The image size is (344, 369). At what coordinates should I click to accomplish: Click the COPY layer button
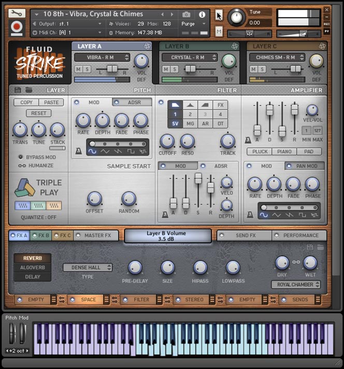(x=26, y=102)
